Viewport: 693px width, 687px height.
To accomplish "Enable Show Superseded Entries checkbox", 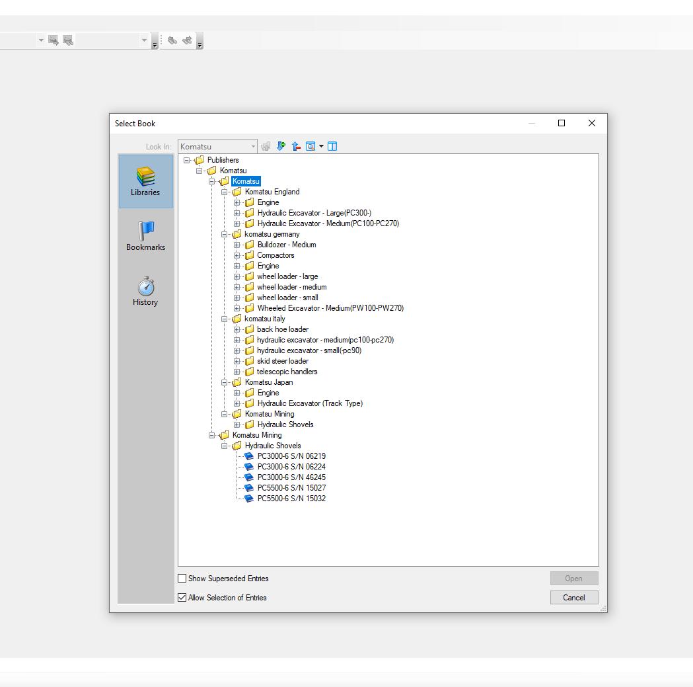I will click(182, 578).
